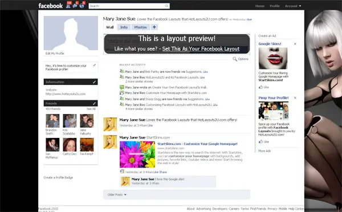Click See All friends link
342x212 pixels.
[91, 109]
